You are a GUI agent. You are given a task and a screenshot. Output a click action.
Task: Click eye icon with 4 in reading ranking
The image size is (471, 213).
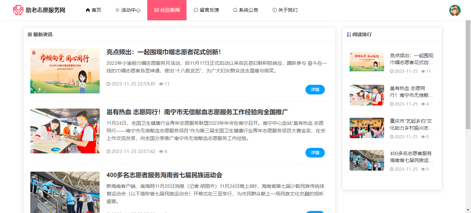tap(423, 104)
